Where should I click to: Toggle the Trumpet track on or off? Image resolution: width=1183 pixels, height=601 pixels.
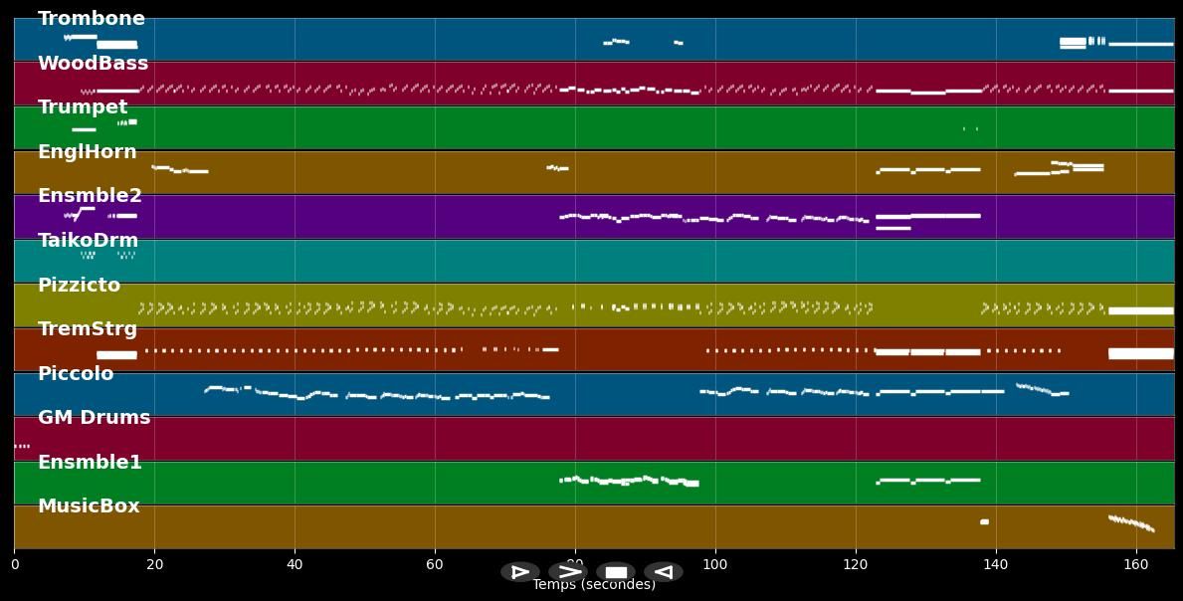tap(83, 106)
